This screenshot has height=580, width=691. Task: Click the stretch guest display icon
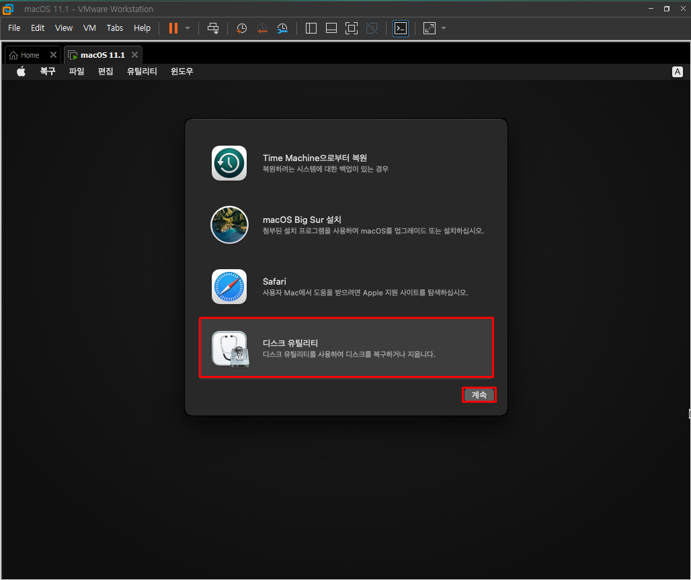[430, 28]
